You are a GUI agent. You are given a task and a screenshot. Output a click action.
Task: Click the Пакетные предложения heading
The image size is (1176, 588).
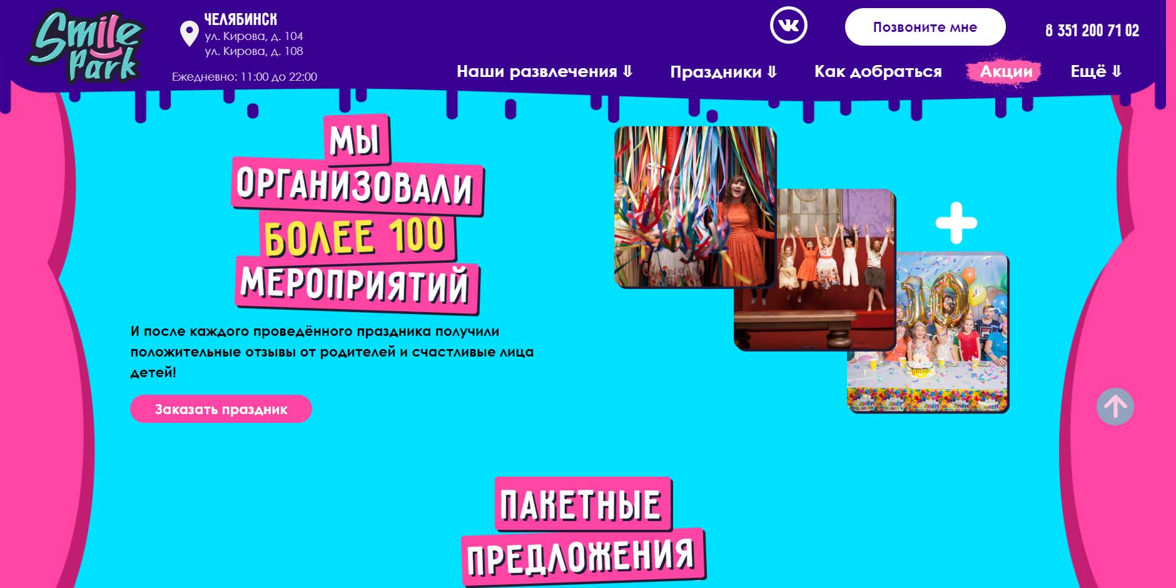[583, 530]
